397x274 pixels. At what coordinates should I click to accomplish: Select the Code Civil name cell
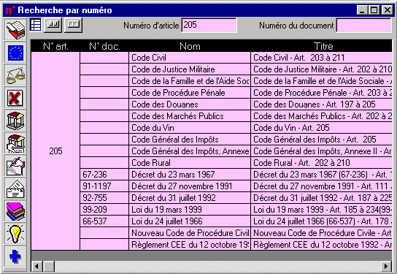click(190, 58)
